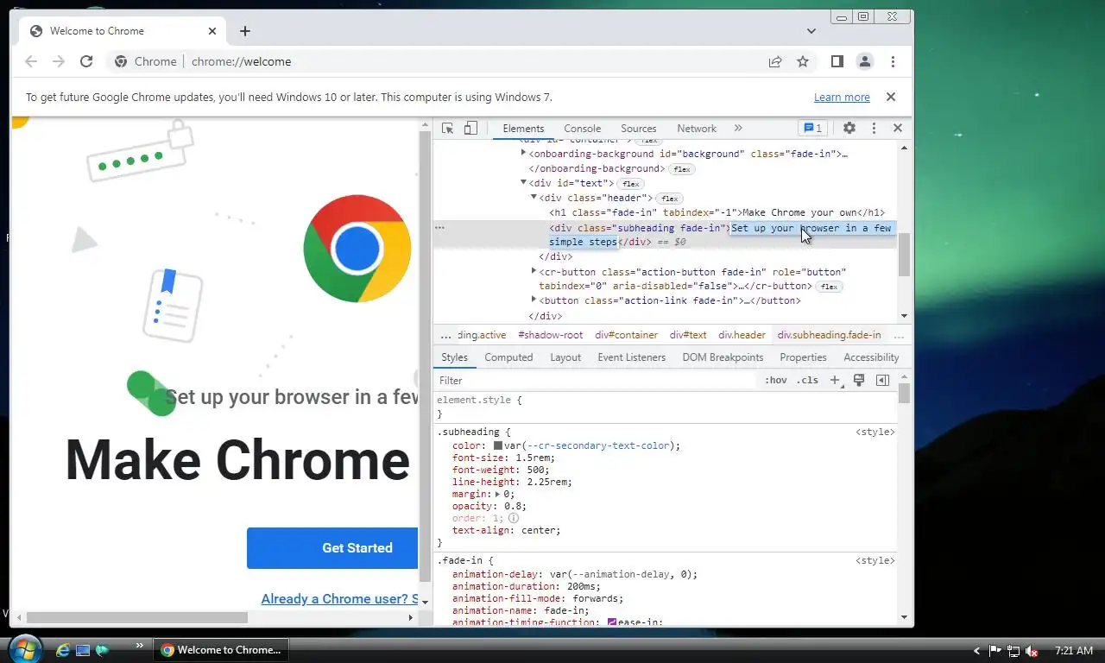This screenshot has height=663, width=1105.
Task: Show more DevTools tabs with double chevron
Action: (x=738, y=128)
